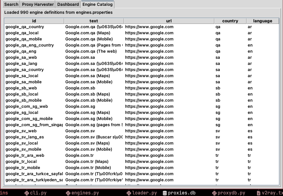
Task: Select row google_qa_eng_country
Action: [142, 45]
